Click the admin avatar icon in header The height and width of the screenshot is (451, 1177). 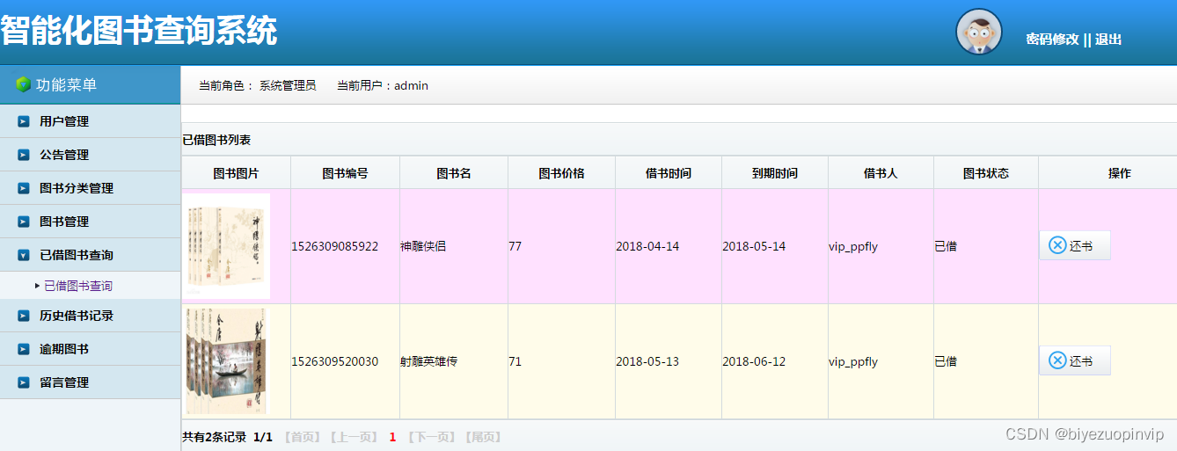click(x=979, y=32)
